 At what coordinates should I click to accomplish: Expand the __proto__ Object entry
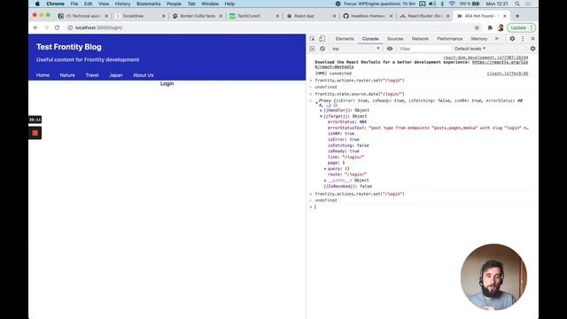(325, 180)
